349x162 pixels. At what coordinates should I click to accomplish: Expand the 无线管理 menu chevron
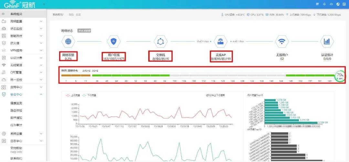41,65
